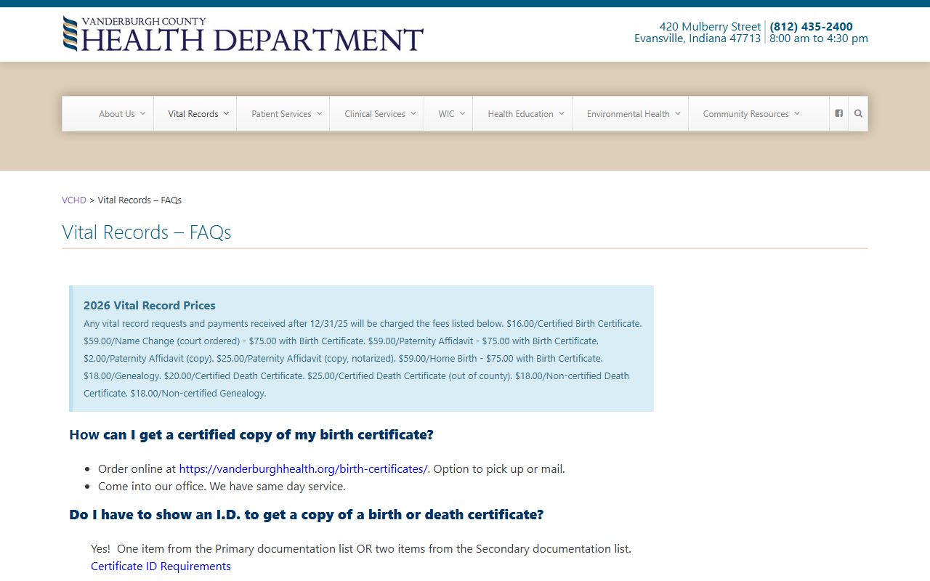Image resolution: width=930 pixels, height=581 pixels.
Task: Click the Vanderburgh County Health Department logo
Action: (x=243, y=34)
